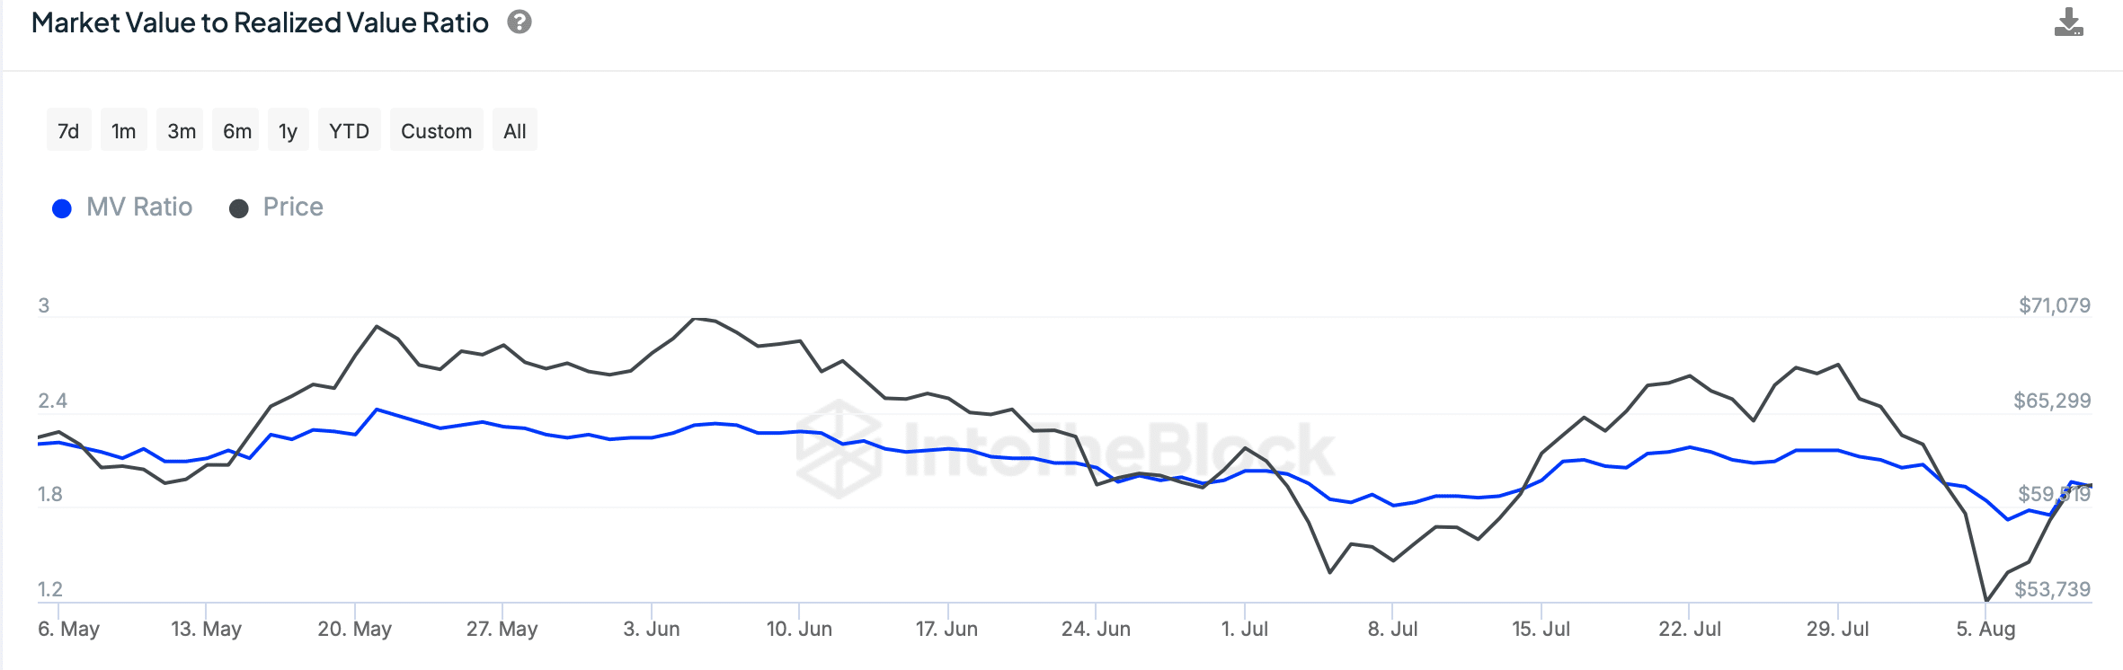The height and width of the screenshot is (670, 2123).
Task: Show All historical data
Action: pos(515,131)
